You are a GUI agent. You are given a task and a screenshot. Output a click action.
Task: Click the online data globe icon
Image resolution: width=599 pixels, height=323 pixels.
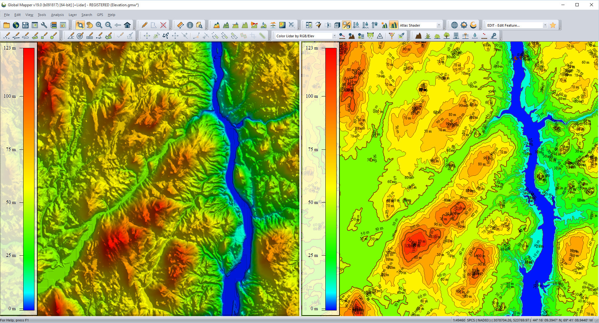[16, 25]
